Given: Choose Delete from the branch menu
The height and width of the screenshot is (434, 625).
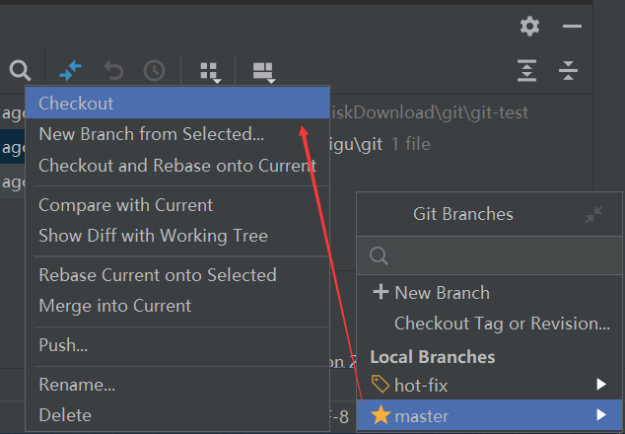Looking at the screenshot, I should point(65,415).
